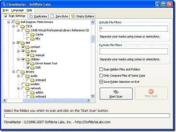Collapse the network tree node
Screen dimensions: 176x132
18,88
